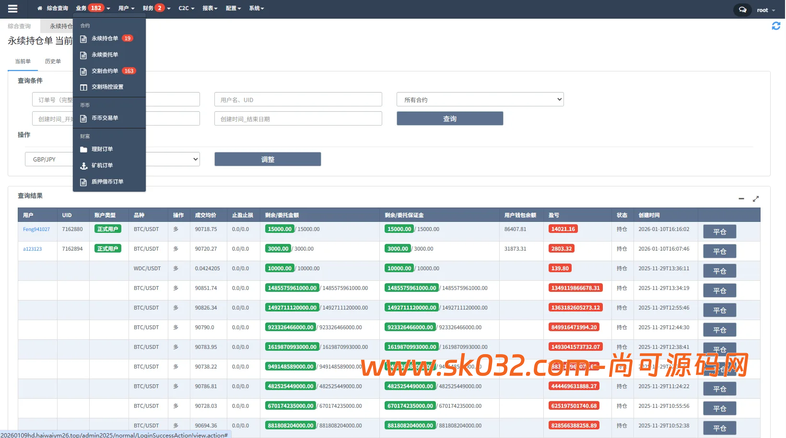786x438 pixels.
Task: Click the 矿机订单 anchor icon
Action: coord(83,166)
